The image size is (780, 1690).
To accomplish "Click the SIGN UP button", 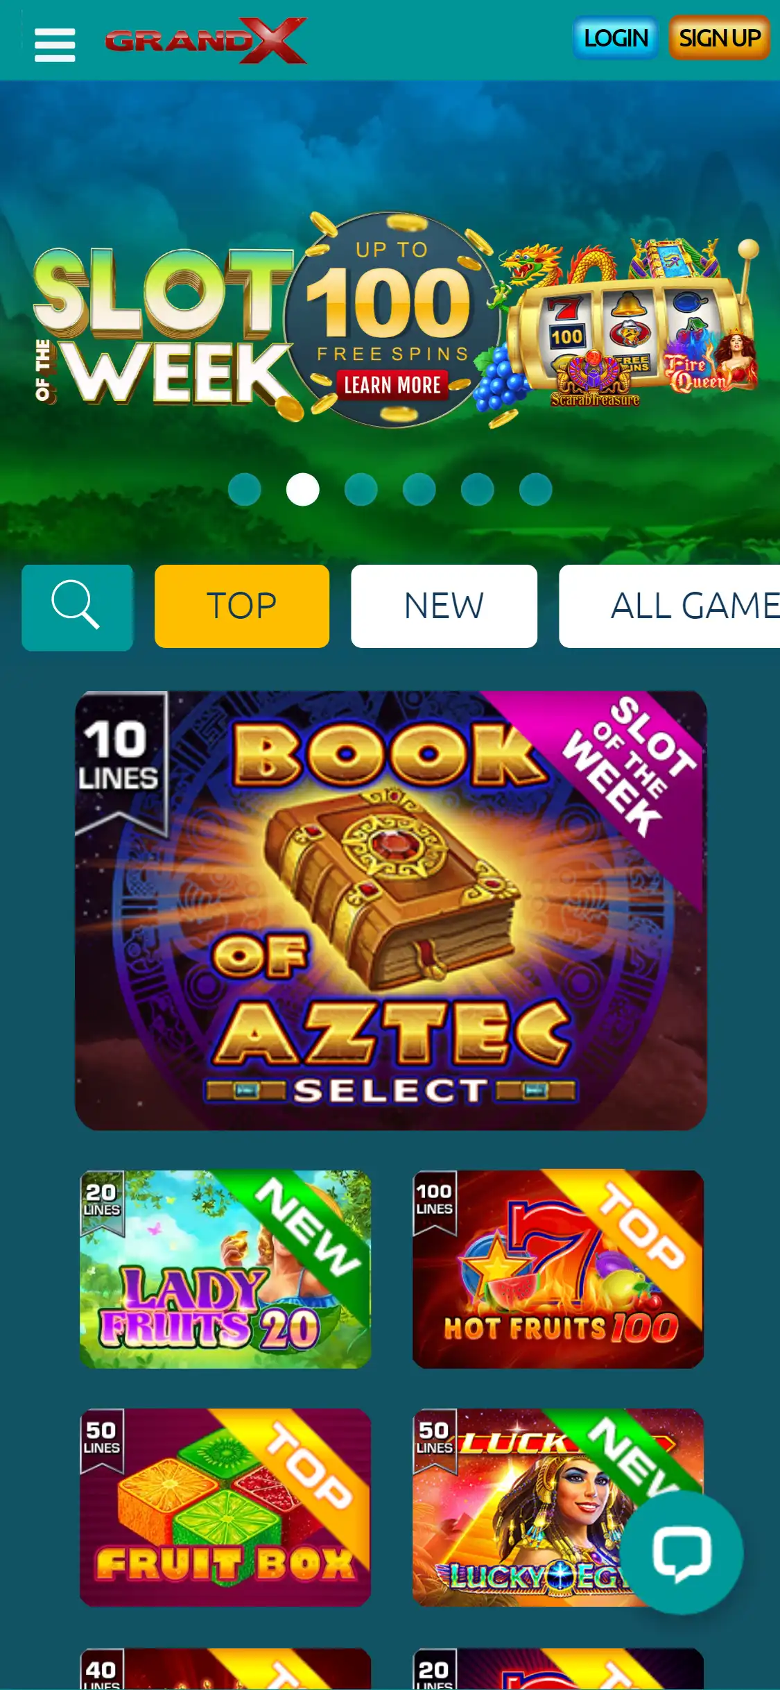I will (720, 38).
